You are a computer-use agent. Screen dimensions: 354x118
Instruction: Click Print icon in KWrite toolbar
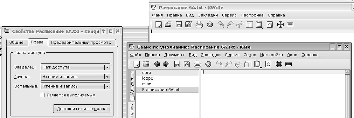199,24
